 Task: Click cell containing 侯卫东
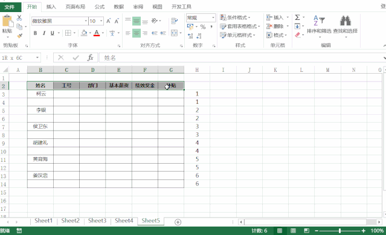point(40,126)
